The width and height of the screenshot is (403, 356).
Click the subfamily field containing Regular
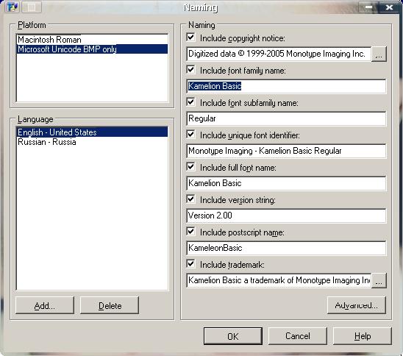point(286,118)
